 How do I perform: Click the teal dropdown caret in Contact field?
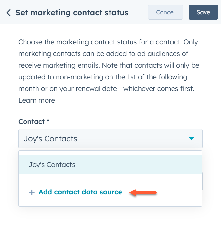191,139
